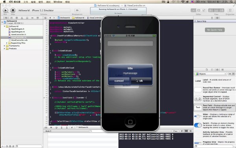The image size is (236, 148).
Task: Go forward in editor history arrow
Action: point(54,18)
